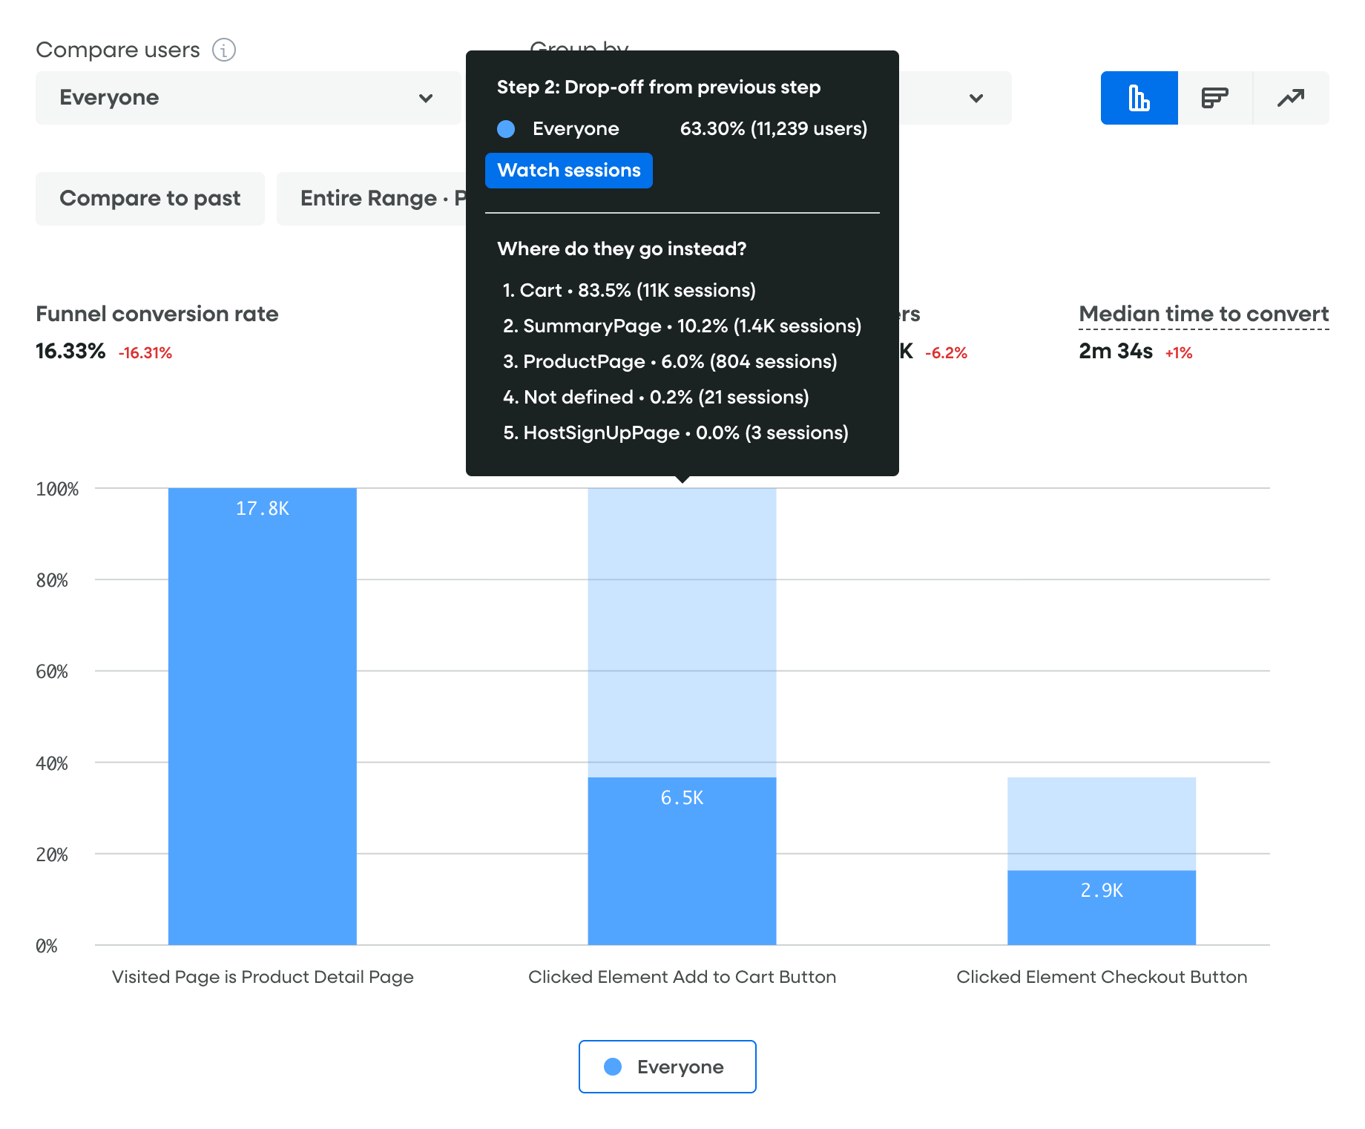
Task: Click the -16.31% change indicator
Action: [145, 352]
